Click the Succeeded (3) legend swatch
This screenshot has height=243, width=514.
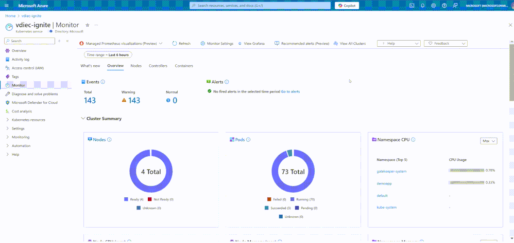coord(267,208)
